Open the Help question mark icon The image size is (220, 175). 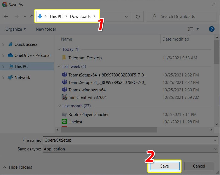[x=211, y=29]
